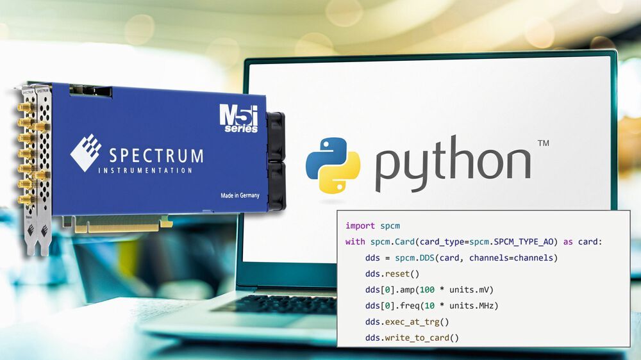
Task: Click the "dds.exec_at_trg()" code line
Action: coord(407,322)
